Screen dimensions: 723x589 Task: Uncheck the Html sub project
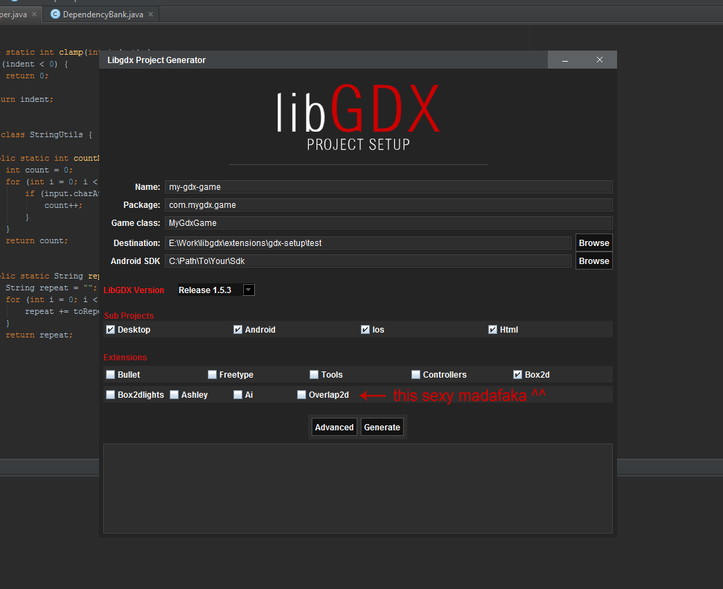tap(492, 329)
